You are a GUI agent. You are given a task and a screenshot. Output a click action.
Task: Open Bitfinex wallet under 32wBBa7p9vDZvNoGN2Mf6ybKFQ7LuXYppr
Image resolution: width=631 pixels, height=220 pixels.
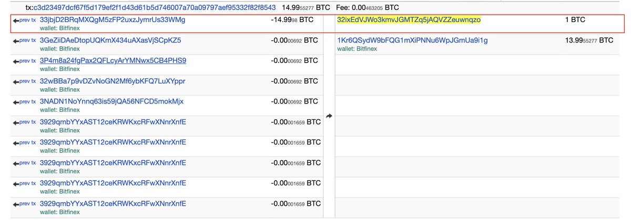click(59, 89)
